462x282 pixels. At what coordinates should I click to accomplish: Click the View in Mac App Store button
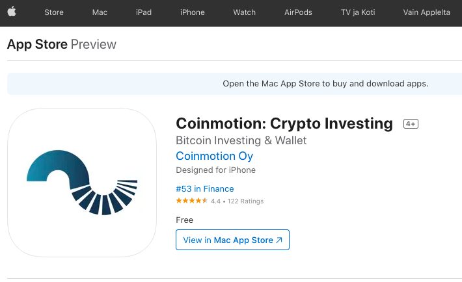(232, 240)
